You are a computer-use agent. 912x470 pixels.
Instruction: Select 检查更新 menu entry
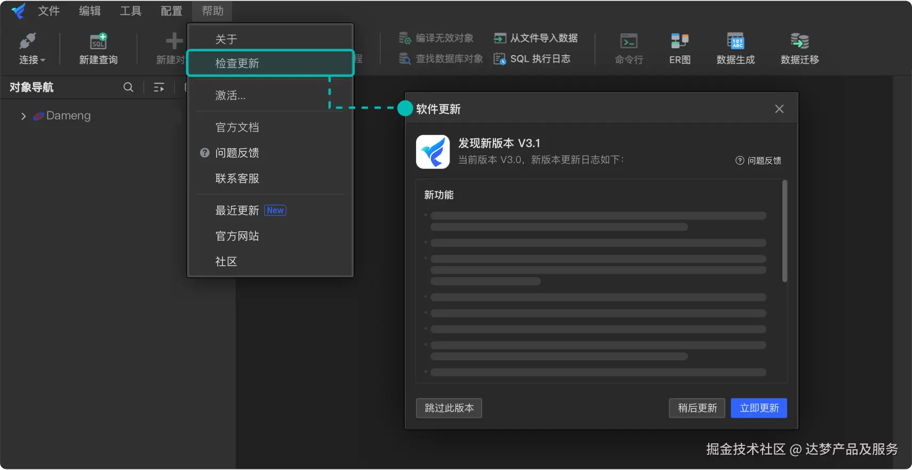(270, 63)
